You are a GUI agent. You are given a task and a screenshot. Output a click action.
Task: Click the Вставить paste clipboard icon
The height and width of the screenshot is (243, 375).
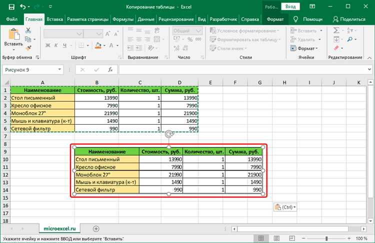click(x=14, y=34)
